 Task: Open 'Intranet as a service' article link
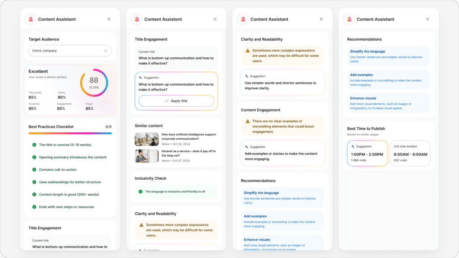[188, 154]
